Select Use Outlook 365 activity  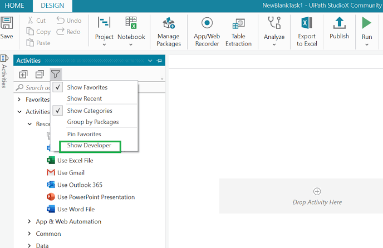[x=80, y=185]
